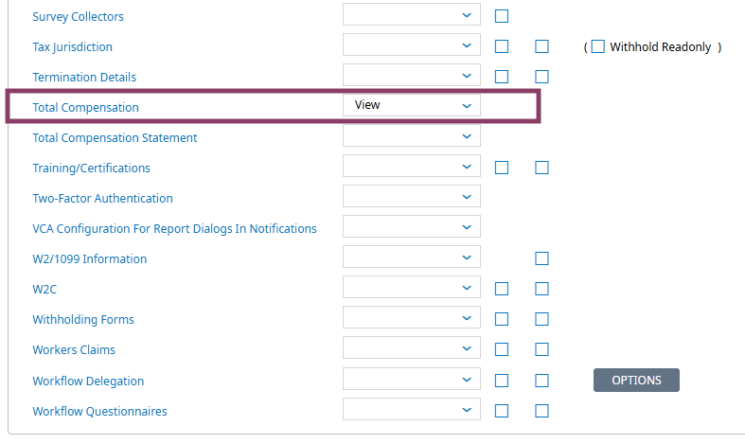
Task: Open the Total Compensation dropdown set to View
Action: click(x=412, y=105)
